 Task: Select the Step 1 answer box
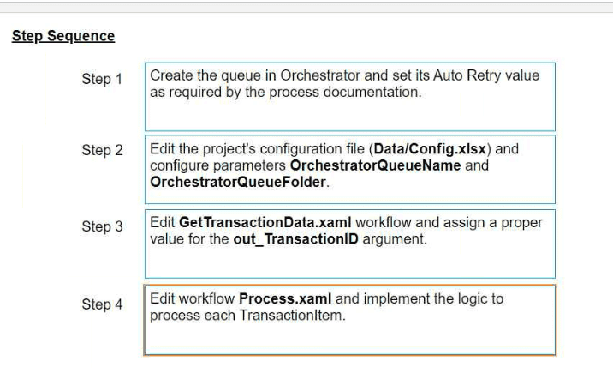[350, 97]
